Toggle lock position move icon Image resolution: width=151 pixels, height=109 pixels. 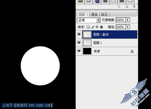97,27
